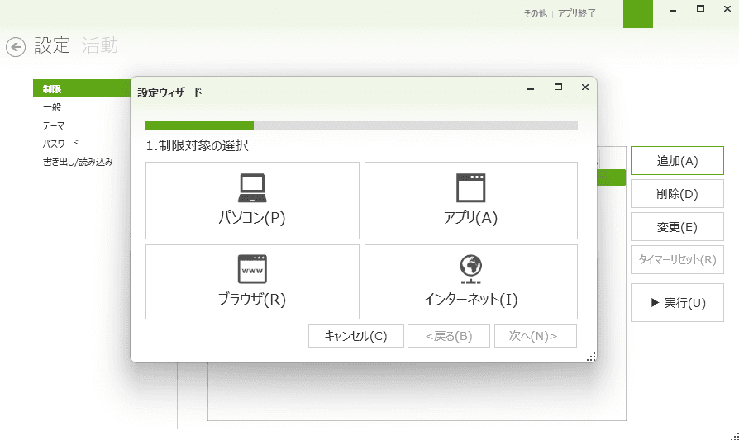The width and height of the screenshot is (739, 440).
Task: Minimize the main application window
Action: coord(673,10)
